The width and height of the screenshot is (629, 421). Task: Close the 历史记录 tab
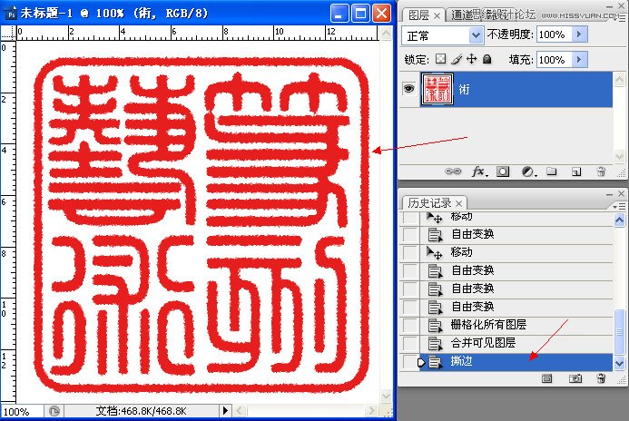pos(459,203)
